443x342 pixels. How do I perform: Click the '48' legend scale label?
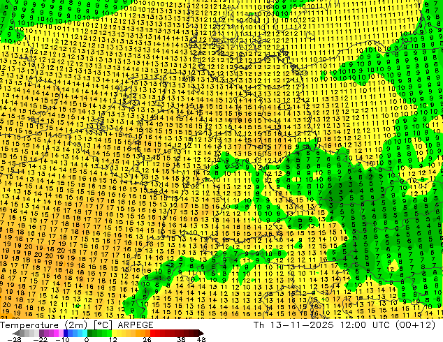tap(201, 339)
